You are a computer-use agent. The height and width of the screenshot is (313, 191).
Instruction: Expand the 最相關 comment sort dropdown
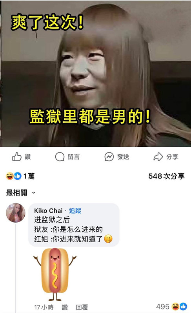click(x=21, y=192)
